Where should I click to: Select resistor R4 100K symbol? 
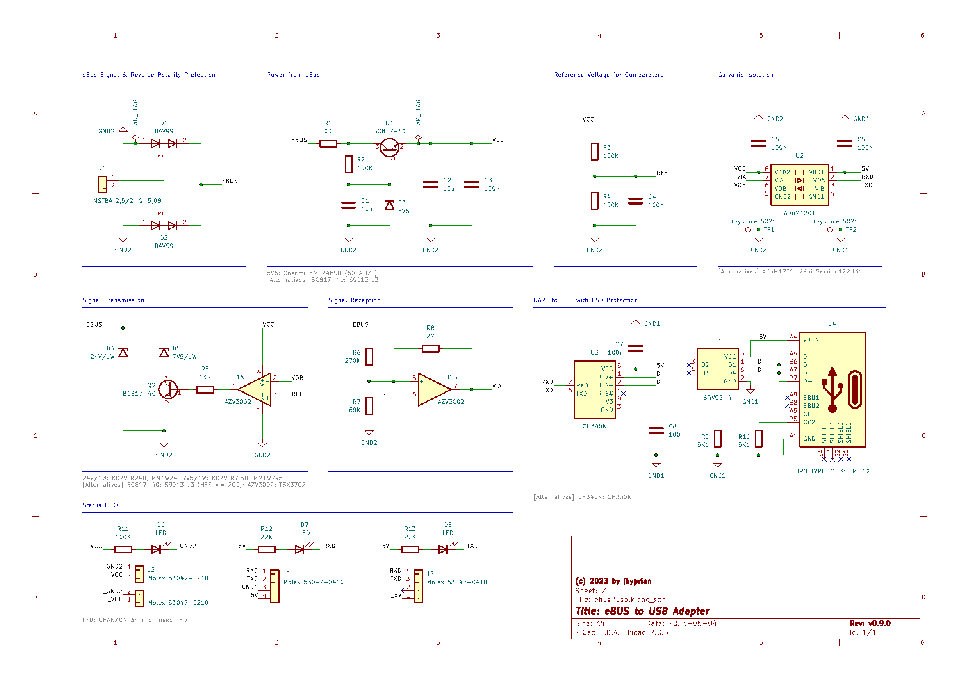(x=595, y=201)
